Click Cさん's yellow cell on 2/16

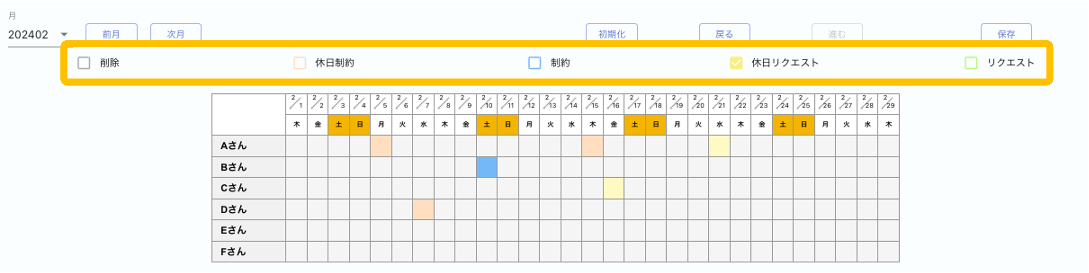click(613, 188)
